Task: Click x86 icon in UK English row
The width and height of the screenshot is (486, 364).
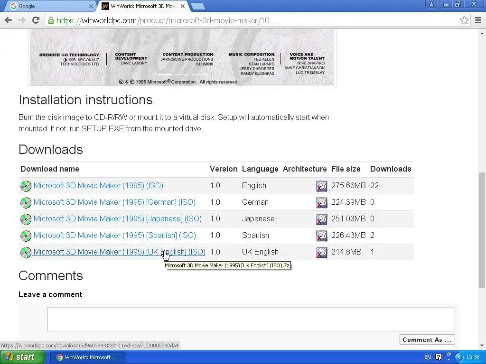Action: pos(321,253)
